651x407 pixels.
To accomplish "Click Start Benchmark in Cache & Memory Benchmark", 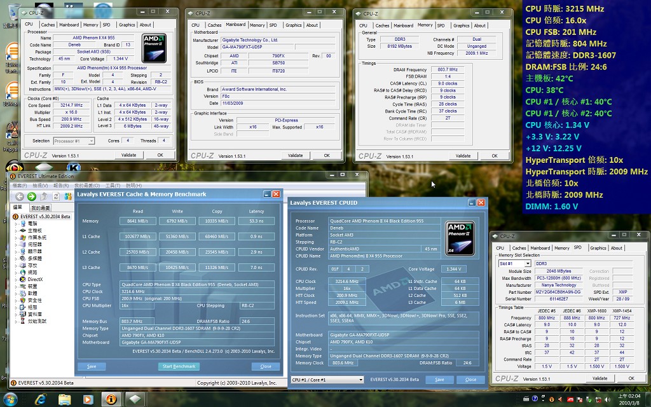I will pos(179,366).
